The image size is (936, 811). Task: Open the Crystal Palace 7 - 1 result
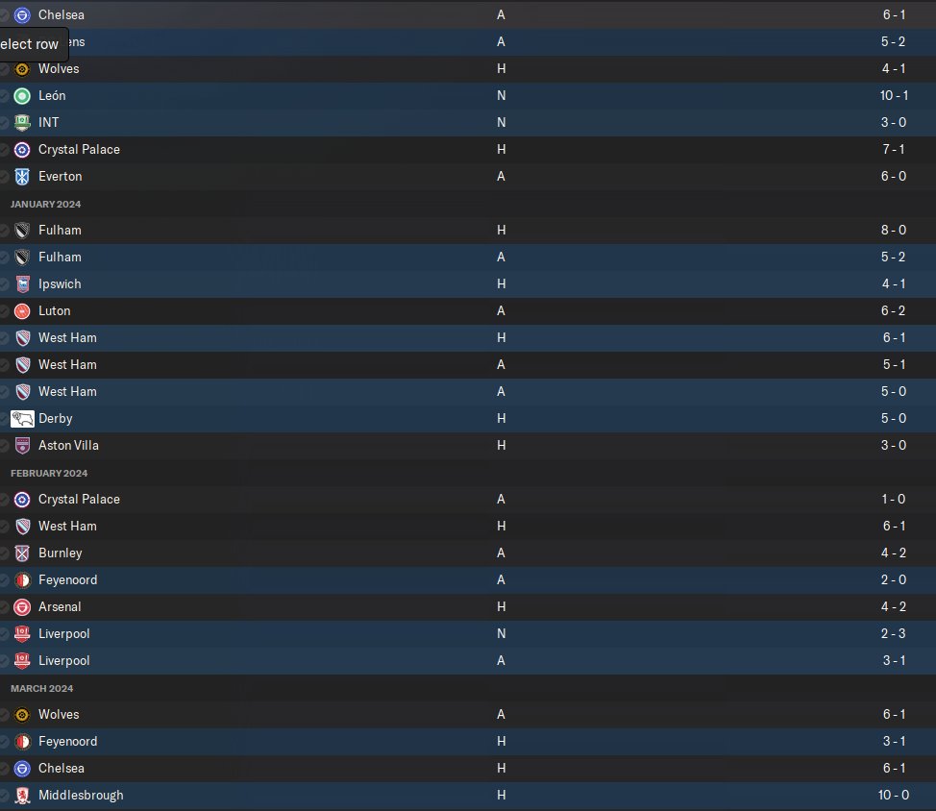[x=894, y=149]
